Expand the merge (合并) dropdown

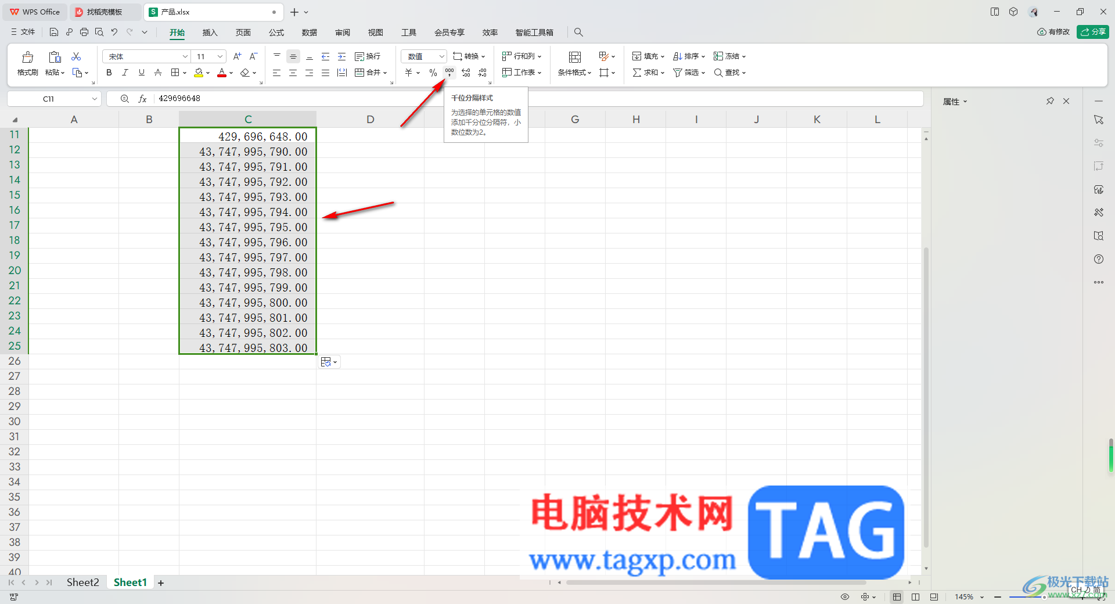384,73
